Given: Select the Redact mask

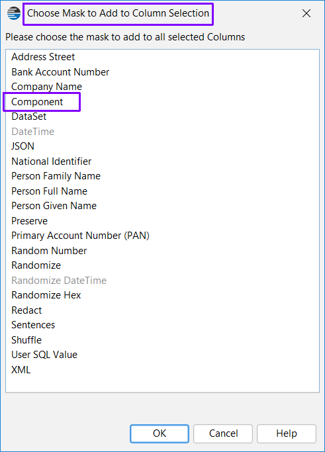Looking at the screenshot, I should (x=26, y=310).
